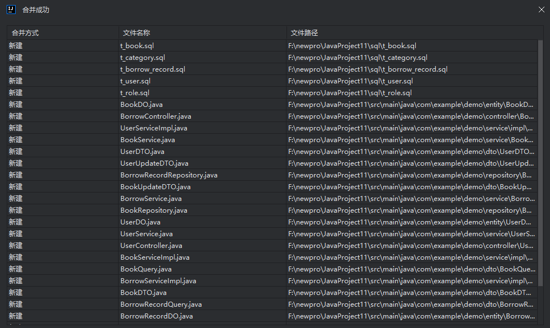Select the BookQuery.java row

pos(146,269)
